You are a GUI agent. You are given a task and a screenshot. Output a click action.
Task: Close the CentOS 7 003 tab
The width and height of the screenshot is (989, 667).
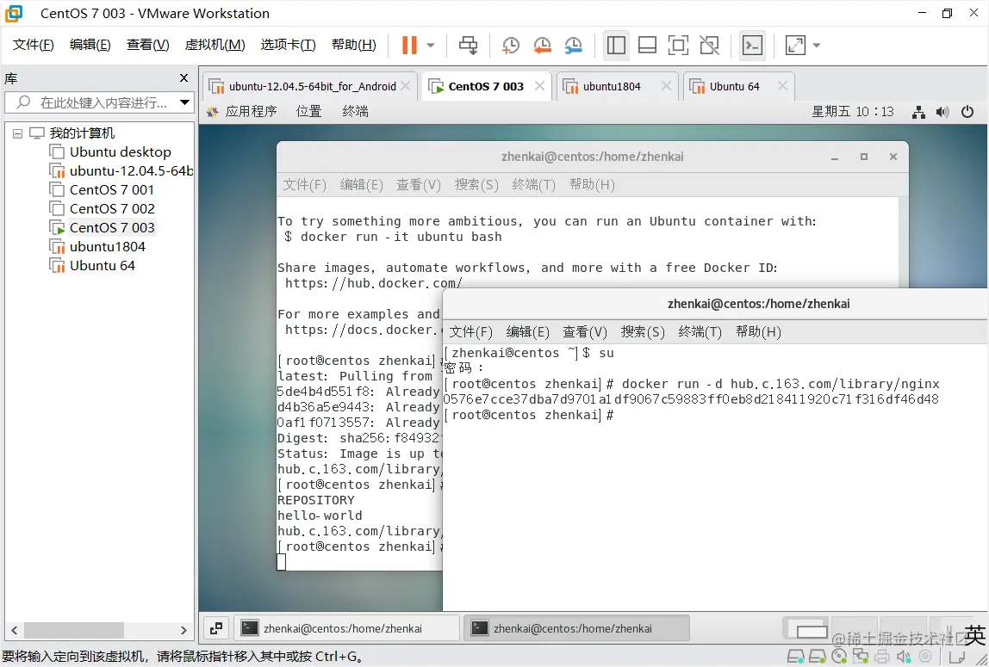pos(539,86)
